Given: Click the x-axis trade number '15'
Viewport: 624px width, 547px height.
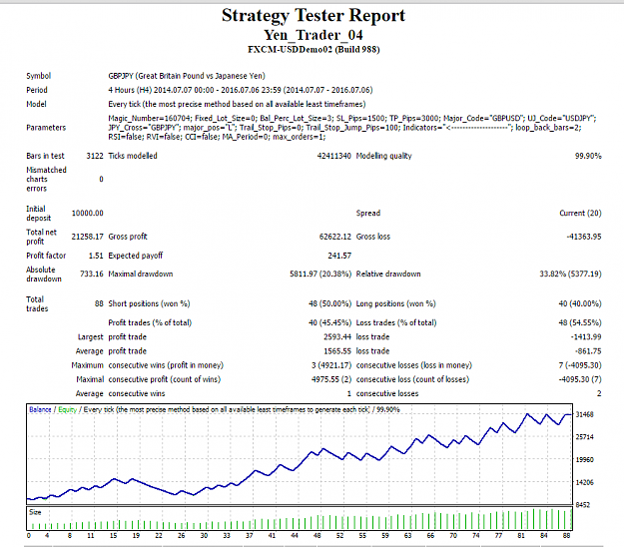Looking at the screenshot, I should [x=114, y=536].
